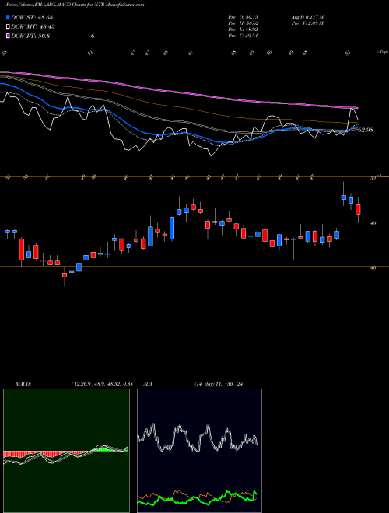Click the 'Pre V: 2.09 M' volume text
389x513 pixels.
pos(307,23)
